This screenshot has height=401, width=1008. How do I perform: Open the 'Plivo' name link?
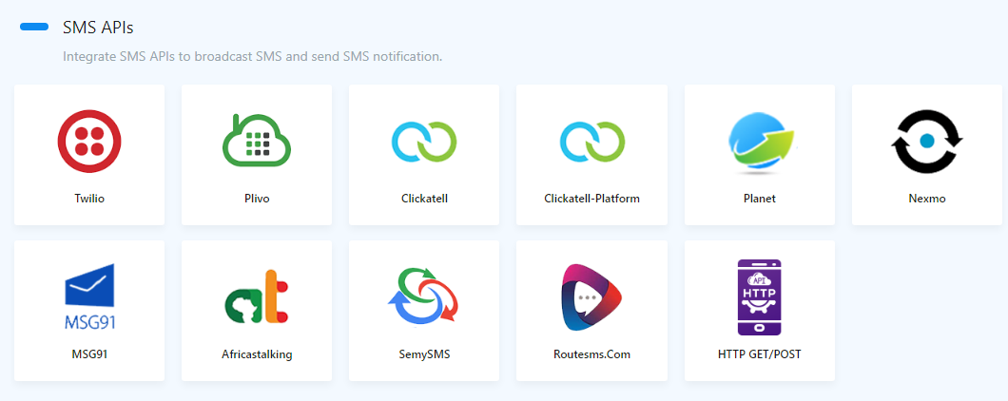click(257, 200)
